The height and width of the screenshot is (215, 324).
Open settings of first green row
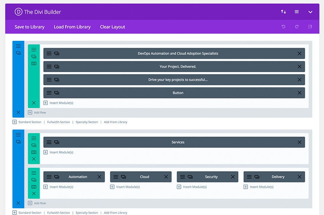pyautogui.click(x=34, y=50)
